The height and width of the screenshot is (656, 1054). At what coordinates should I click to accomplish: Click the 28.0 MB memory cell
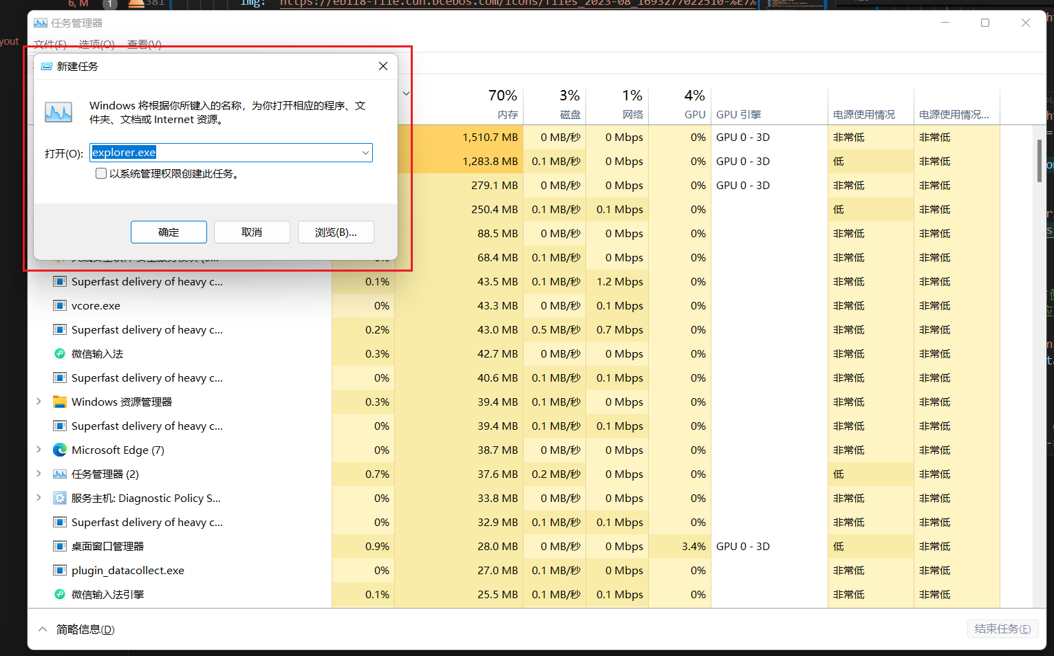(460, 546)
